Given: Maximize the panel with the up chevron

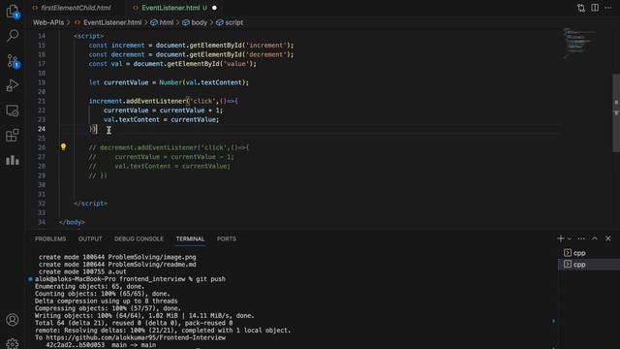Looking at the screenshot, I should click(595, 238).
